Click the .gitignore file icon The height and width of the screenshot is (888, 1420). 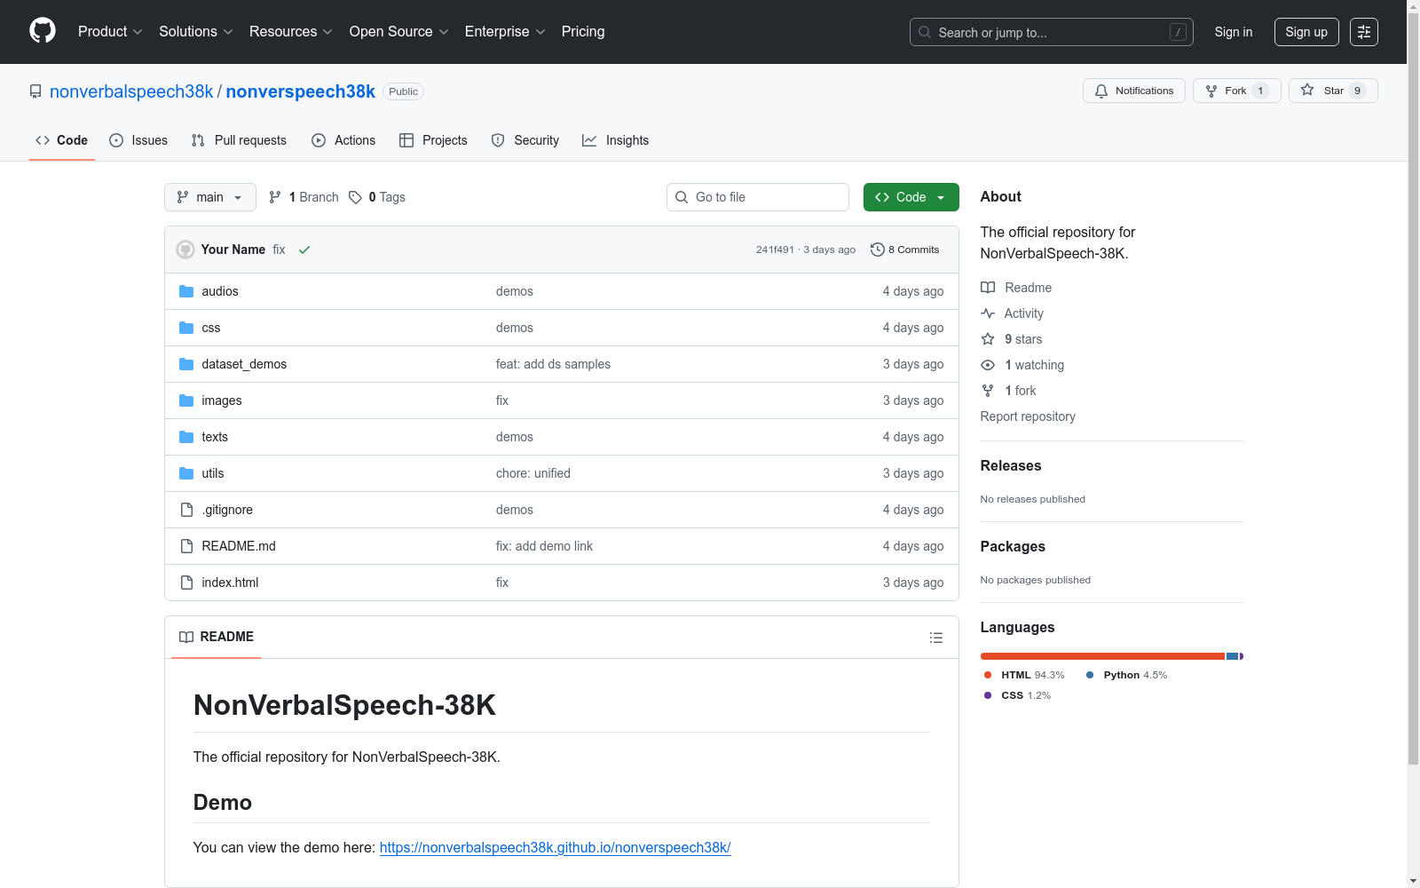[186, 510]
